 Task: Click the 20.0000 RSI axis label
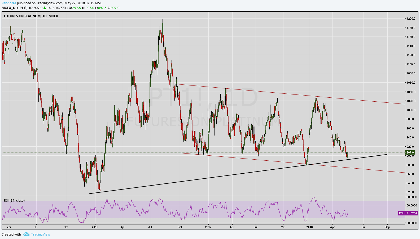pyautogui.click(x=412, y=223)
